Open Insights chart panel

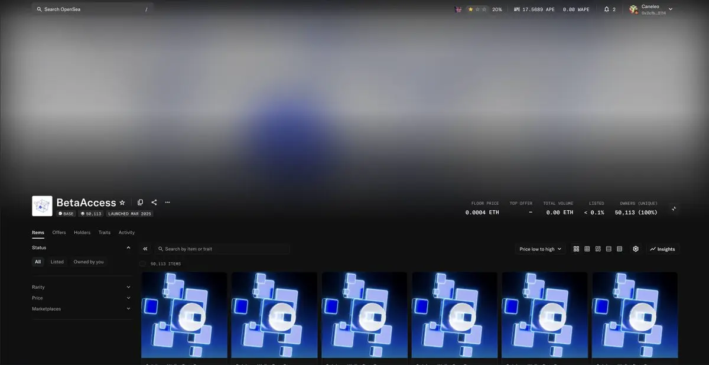(x=662, y=249)
